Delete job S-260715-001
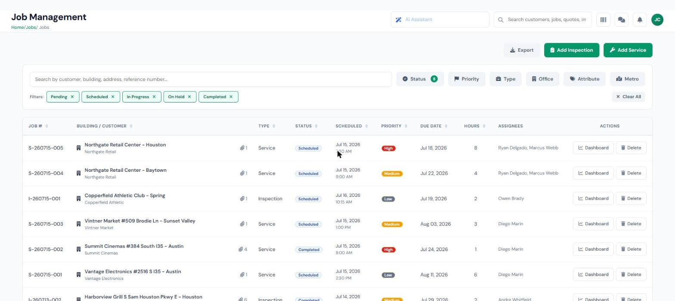Image resolution: width=675 pixels, height=301 pixels. point(631,275)
